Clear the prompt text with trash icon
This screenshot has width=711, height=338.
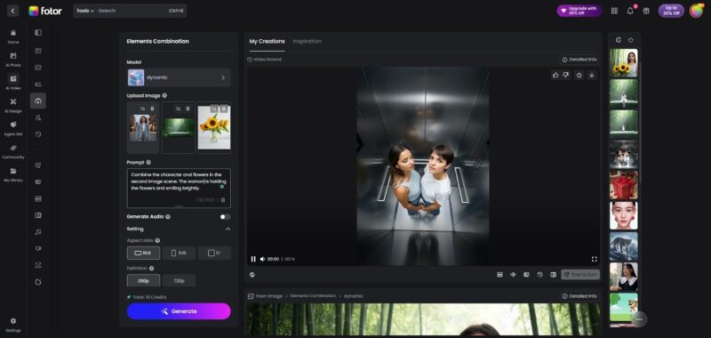223,200
